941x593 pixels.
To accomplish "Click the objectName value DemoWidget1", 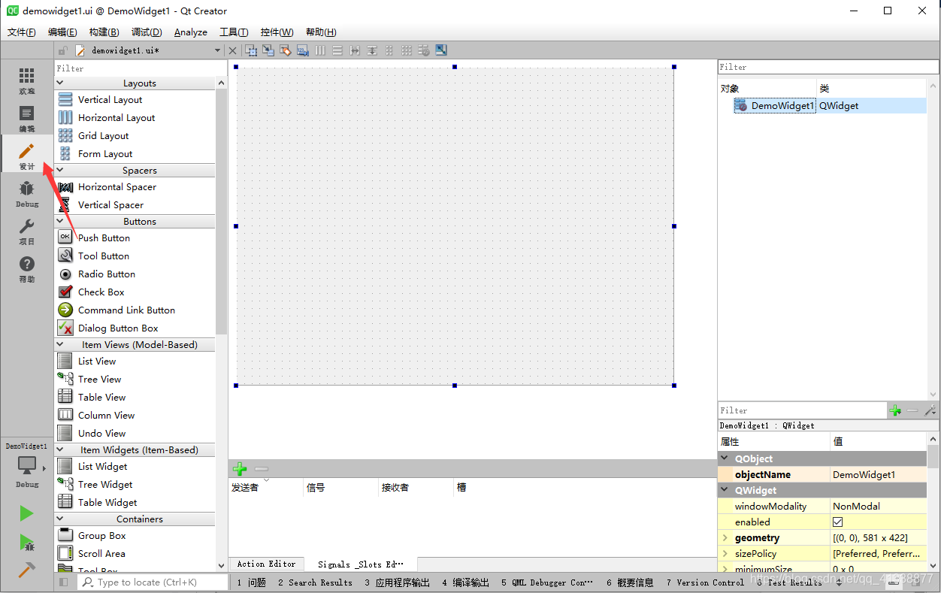I will [x=864, y=474].
